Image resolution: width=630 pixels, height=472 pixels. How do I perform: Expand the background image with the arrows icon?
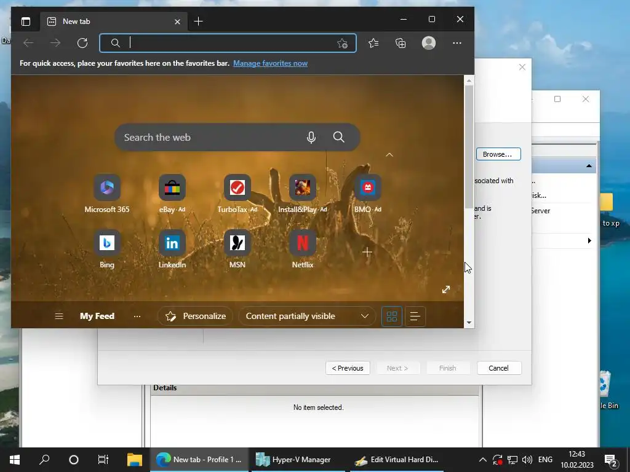click(x=446, y=289)
